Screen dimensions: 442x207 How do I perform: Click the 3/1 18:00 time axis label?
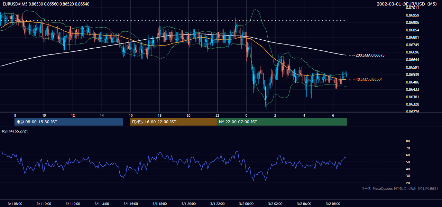[x=159, y=204]
